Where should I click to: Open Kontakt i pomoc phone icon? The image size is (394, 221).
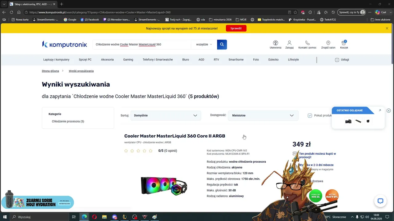(x=307, y=45)
